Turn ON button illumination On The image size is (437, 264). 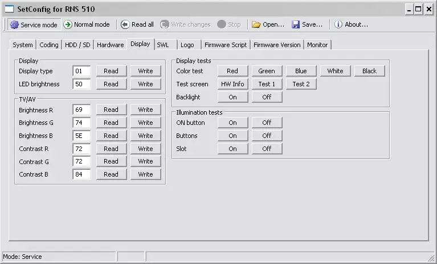pos(232,123)
